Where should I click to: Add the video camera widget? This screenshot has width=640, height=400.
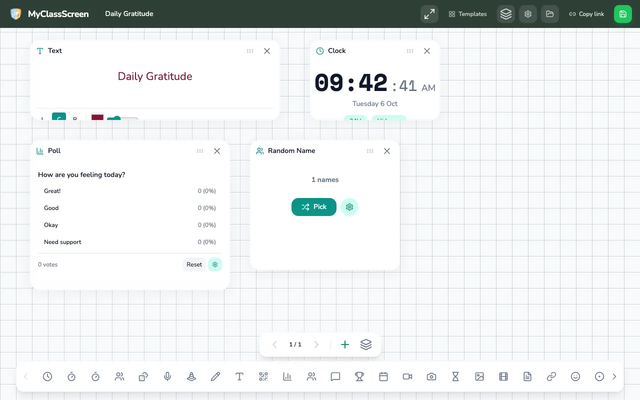[407, 376]
